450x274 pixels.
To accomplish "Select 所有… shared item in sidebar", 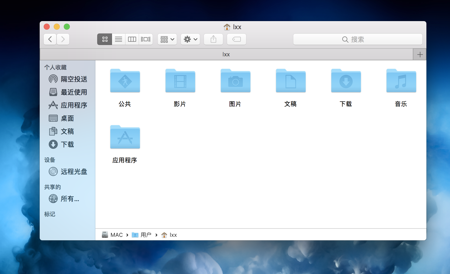I will [x=68, y=199].
